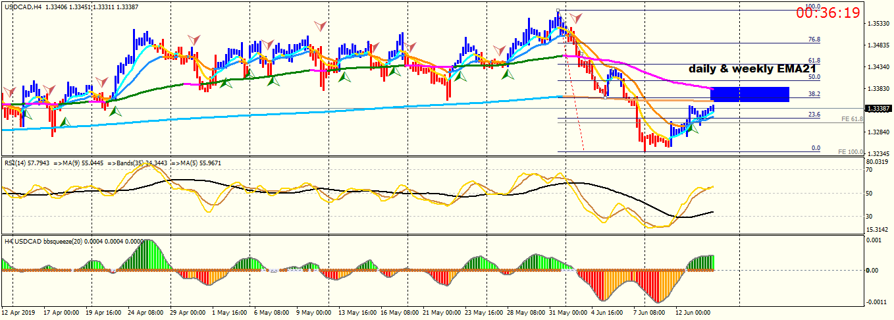
Task: Click the 28 May 08:00 time label
Action: 525,311
